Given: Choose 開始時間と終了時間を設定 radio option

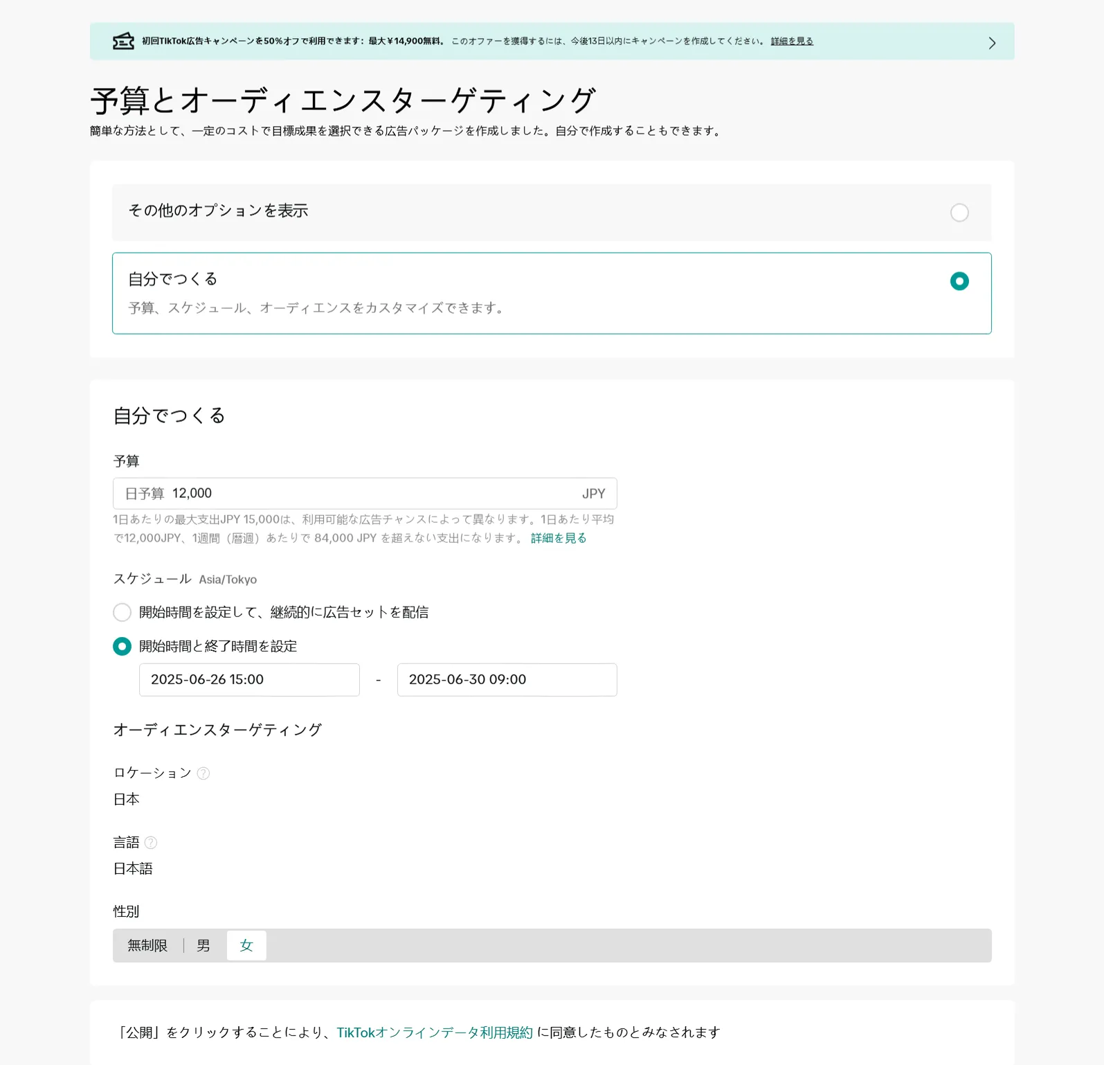Looking at the screenshot, I should click(122, 646).
